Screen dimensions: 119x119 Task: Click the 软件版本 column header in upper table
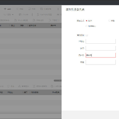[32, 25]
